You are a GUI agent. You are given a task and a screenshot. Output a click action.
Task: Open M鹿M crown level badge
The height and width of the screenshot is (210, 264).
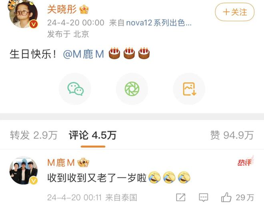[83, 162]
